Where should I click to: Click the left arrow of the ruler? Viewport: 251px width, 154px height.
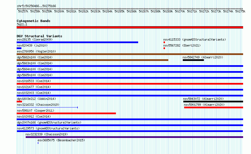(x=17, y=9)
